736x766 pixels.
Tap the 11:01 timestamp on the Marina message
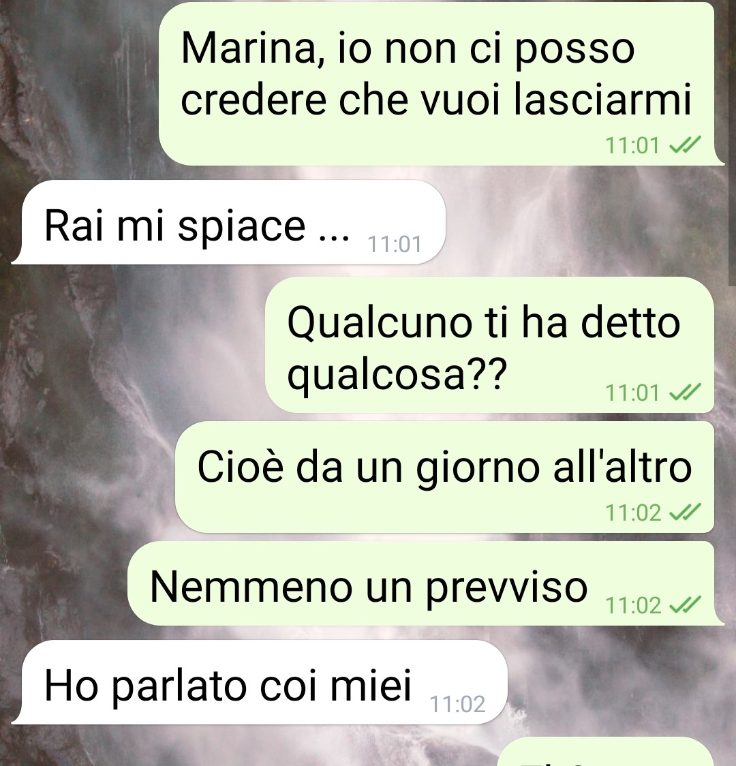[632, 146]
